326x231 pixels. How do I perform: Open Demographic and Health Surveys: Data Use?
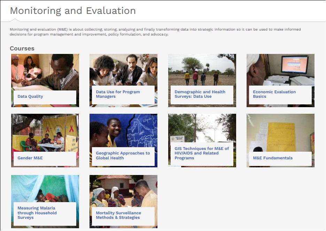[x=200, y=94]
